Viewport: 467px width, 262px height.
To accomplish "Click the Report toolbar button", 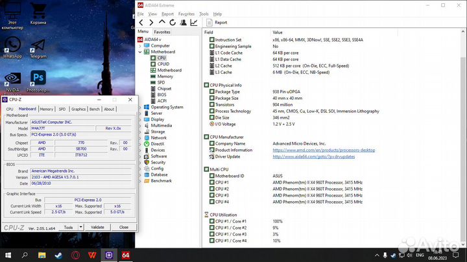I will [217, 22].
